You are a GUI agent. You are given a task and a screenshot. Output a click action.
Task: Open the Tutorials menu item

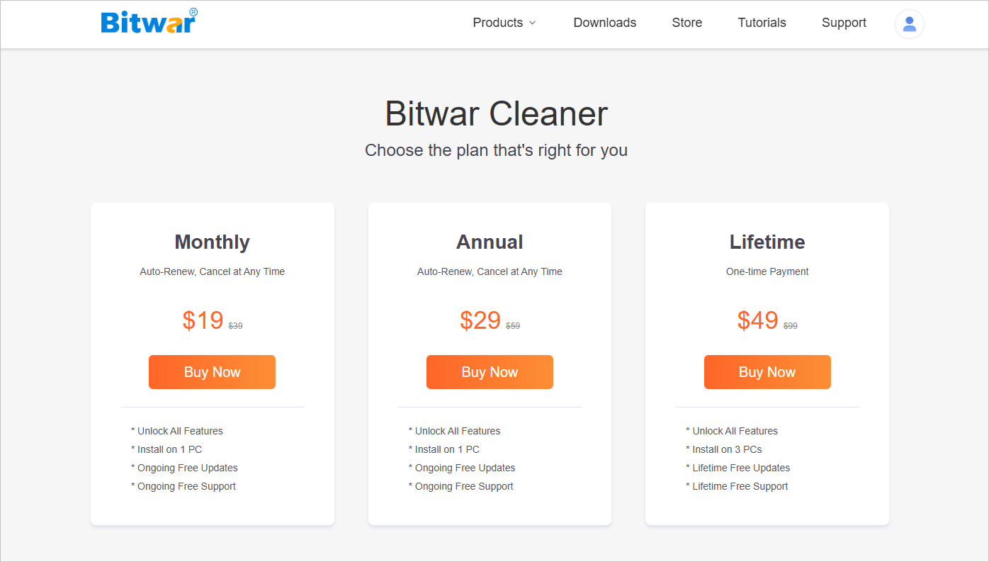point(762,23)
